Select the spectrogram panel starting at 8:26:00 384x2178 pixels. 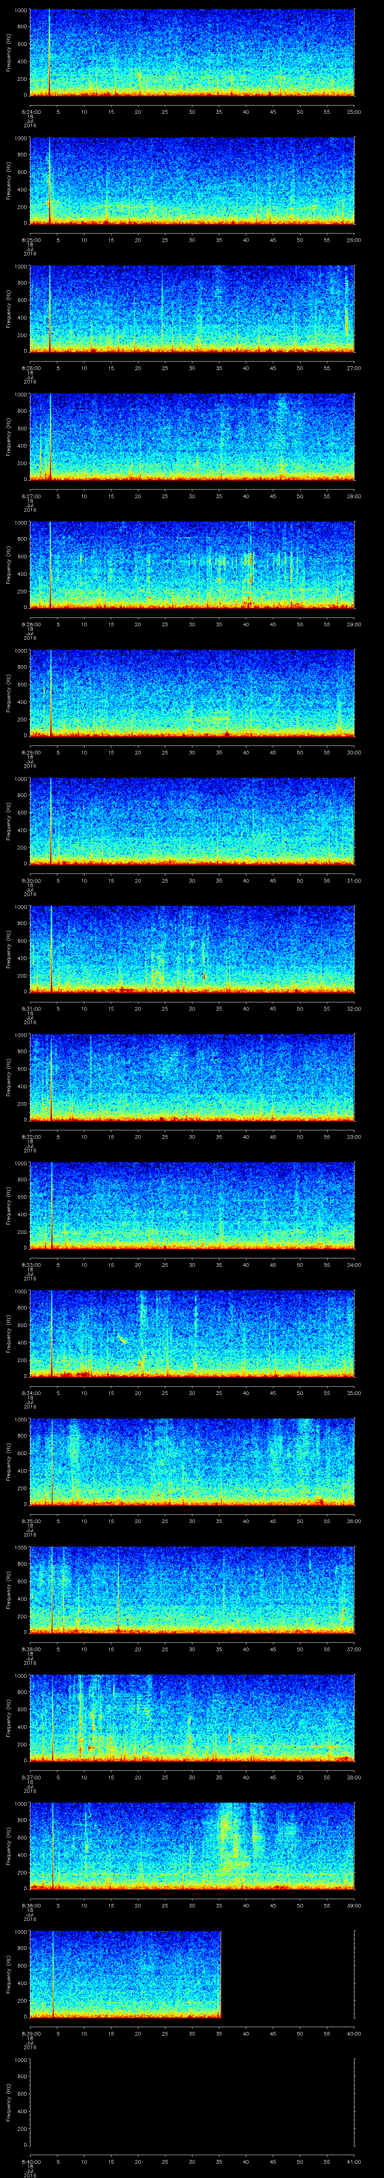point(192,309)
